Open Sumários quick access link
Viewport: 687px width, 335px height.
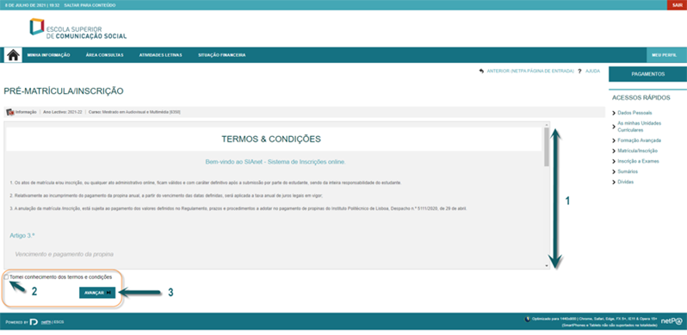628,171
